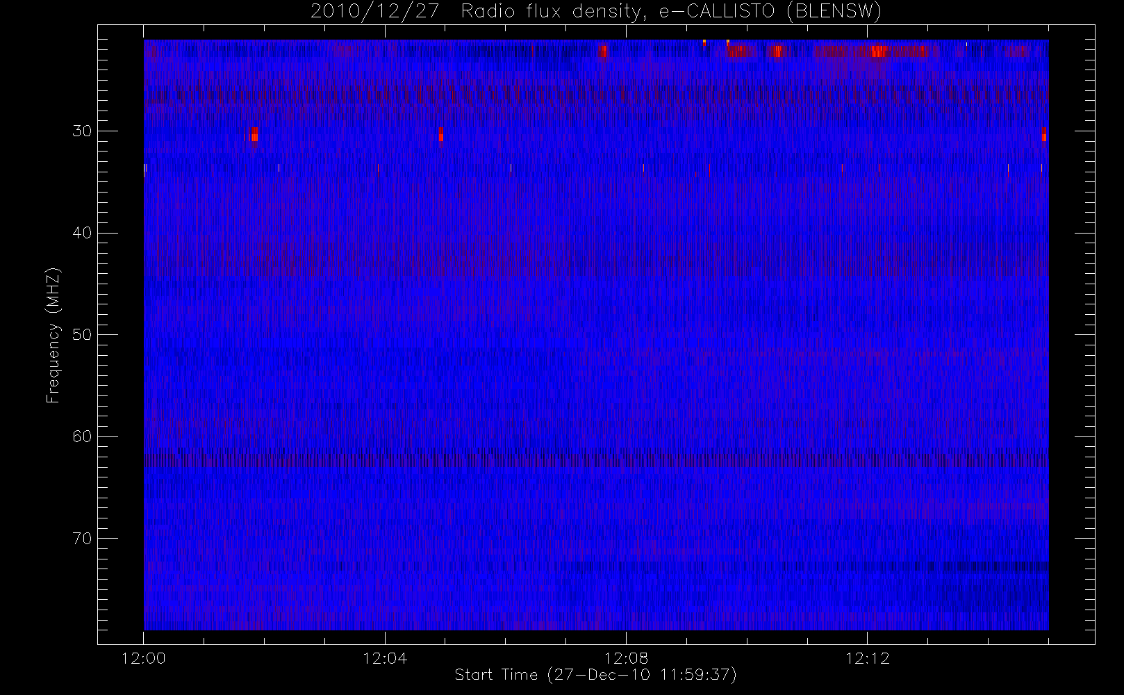Click the 70 frequency tick label

(x=82, y=538)
